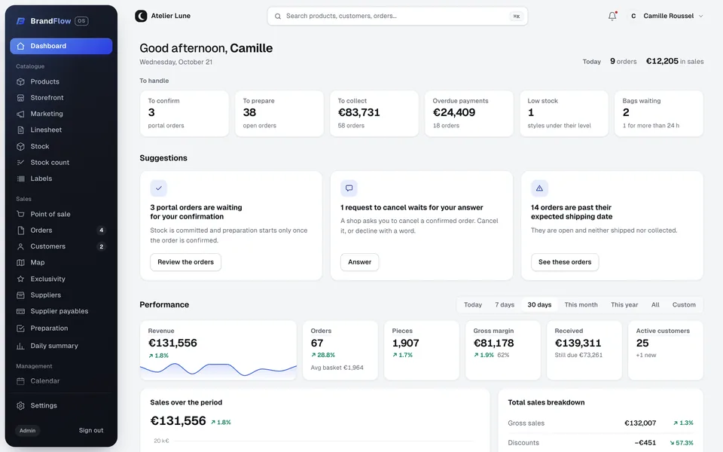Click the Admin role badge
This screenshot has width=723, height=452.
tap(27, 430)
